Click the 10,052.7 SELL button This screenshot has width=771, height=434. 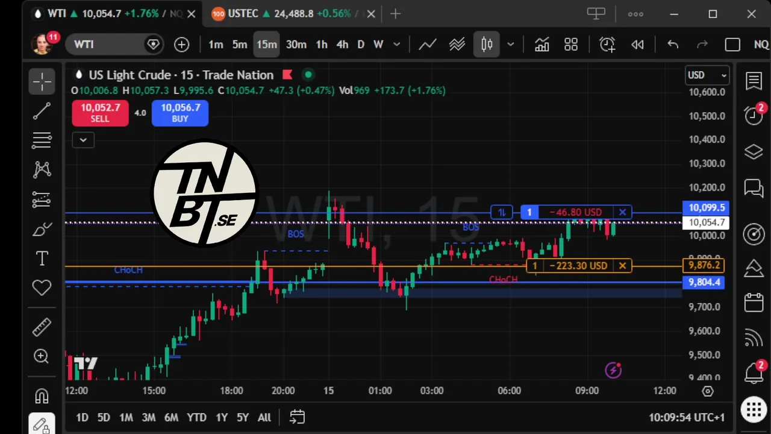coord(100,113)
